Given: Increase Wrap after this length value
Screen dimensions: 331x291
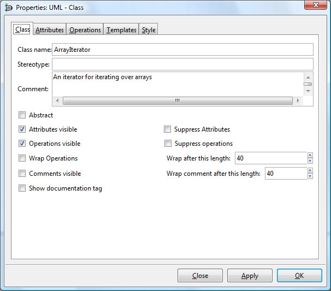Looking at the screenshot, I should pyautogui.click(x=310, y=155).
